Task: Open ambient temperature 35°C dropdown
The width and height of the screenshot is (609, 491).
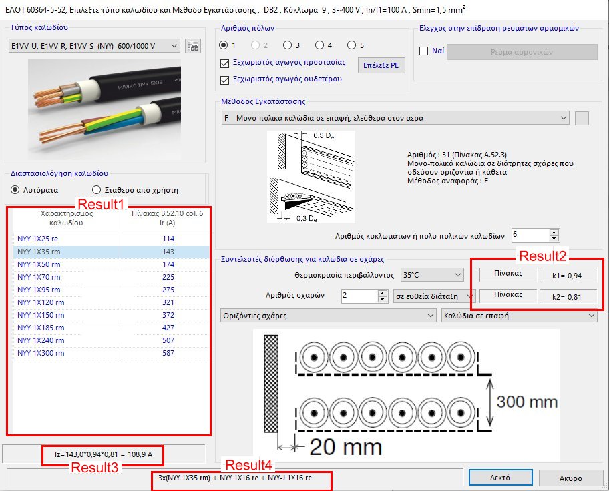Action: tap(432, 275)
